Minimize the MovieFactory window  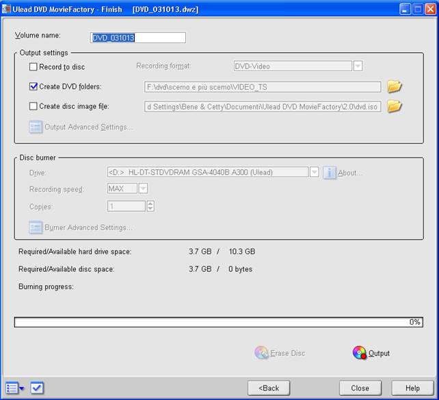(405, 10)
